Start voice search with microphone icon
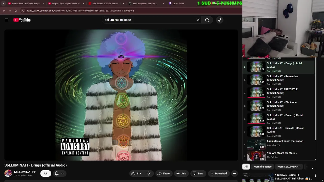Image resolution: width=324 pixels, height=182 pixels. click(220, 20)
